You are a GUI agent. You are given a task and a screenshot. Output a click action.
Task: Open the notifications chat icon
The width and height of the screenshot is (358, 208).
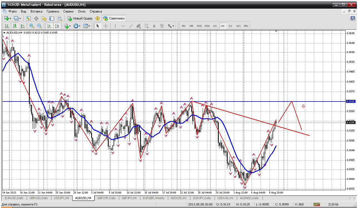(x=352, y=18)
